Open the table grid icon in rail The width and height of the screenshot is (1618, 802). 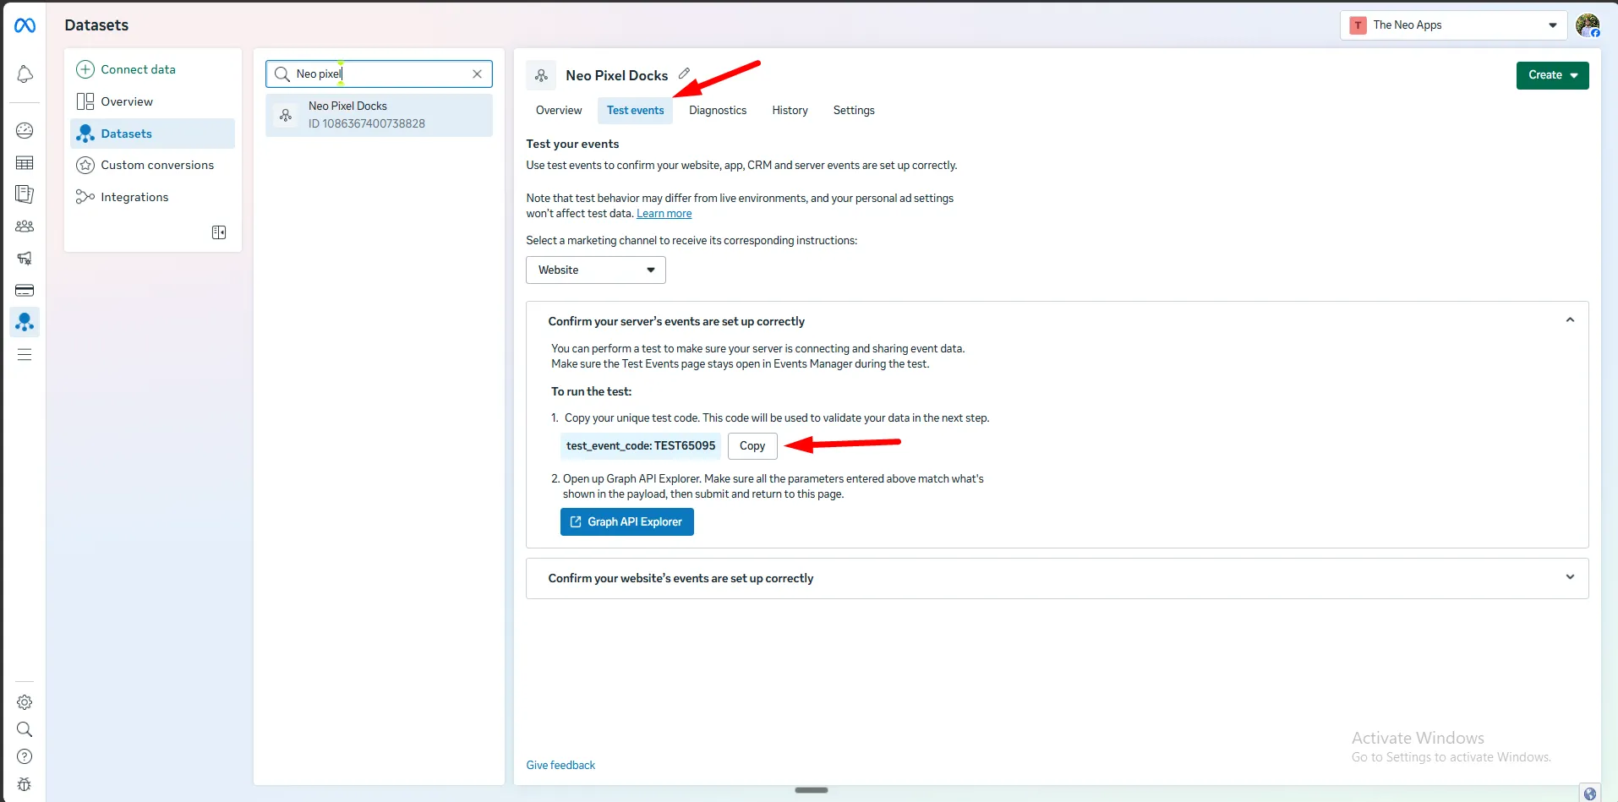(x=25, y=162)
